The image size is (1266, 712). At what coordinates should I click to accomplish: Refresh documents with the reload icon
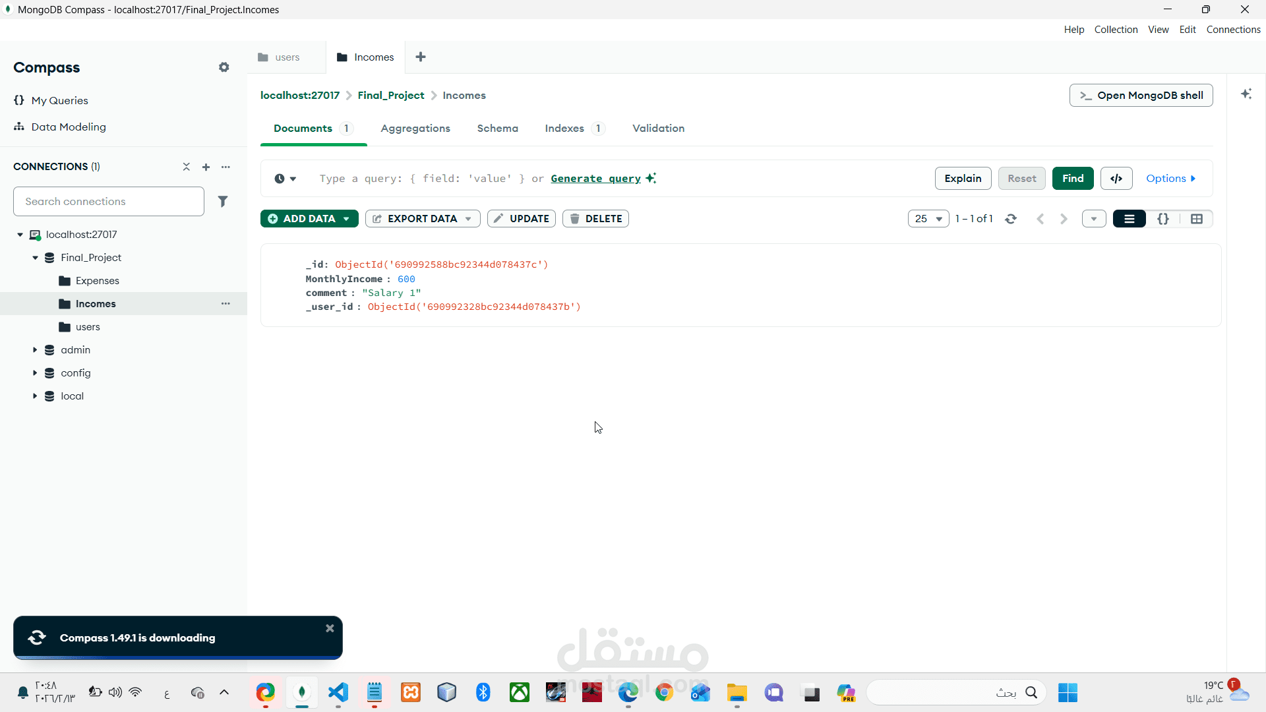pos(1011,219)
